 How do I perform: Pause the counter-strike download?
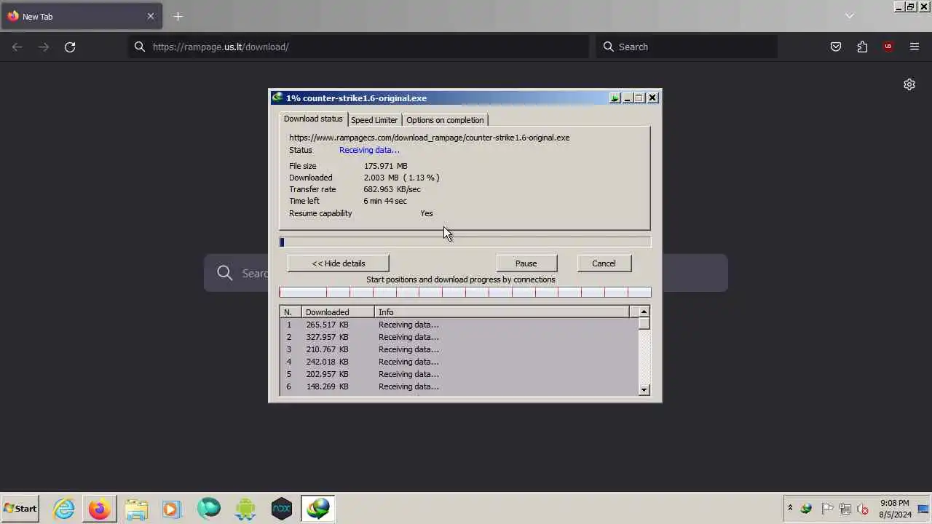pos(526,263)
